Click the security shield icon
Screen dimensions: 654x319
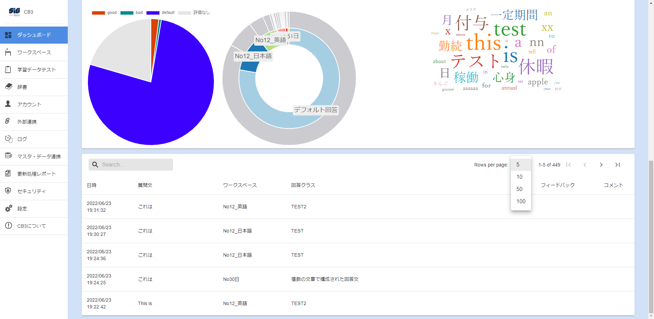pos(9,191)
